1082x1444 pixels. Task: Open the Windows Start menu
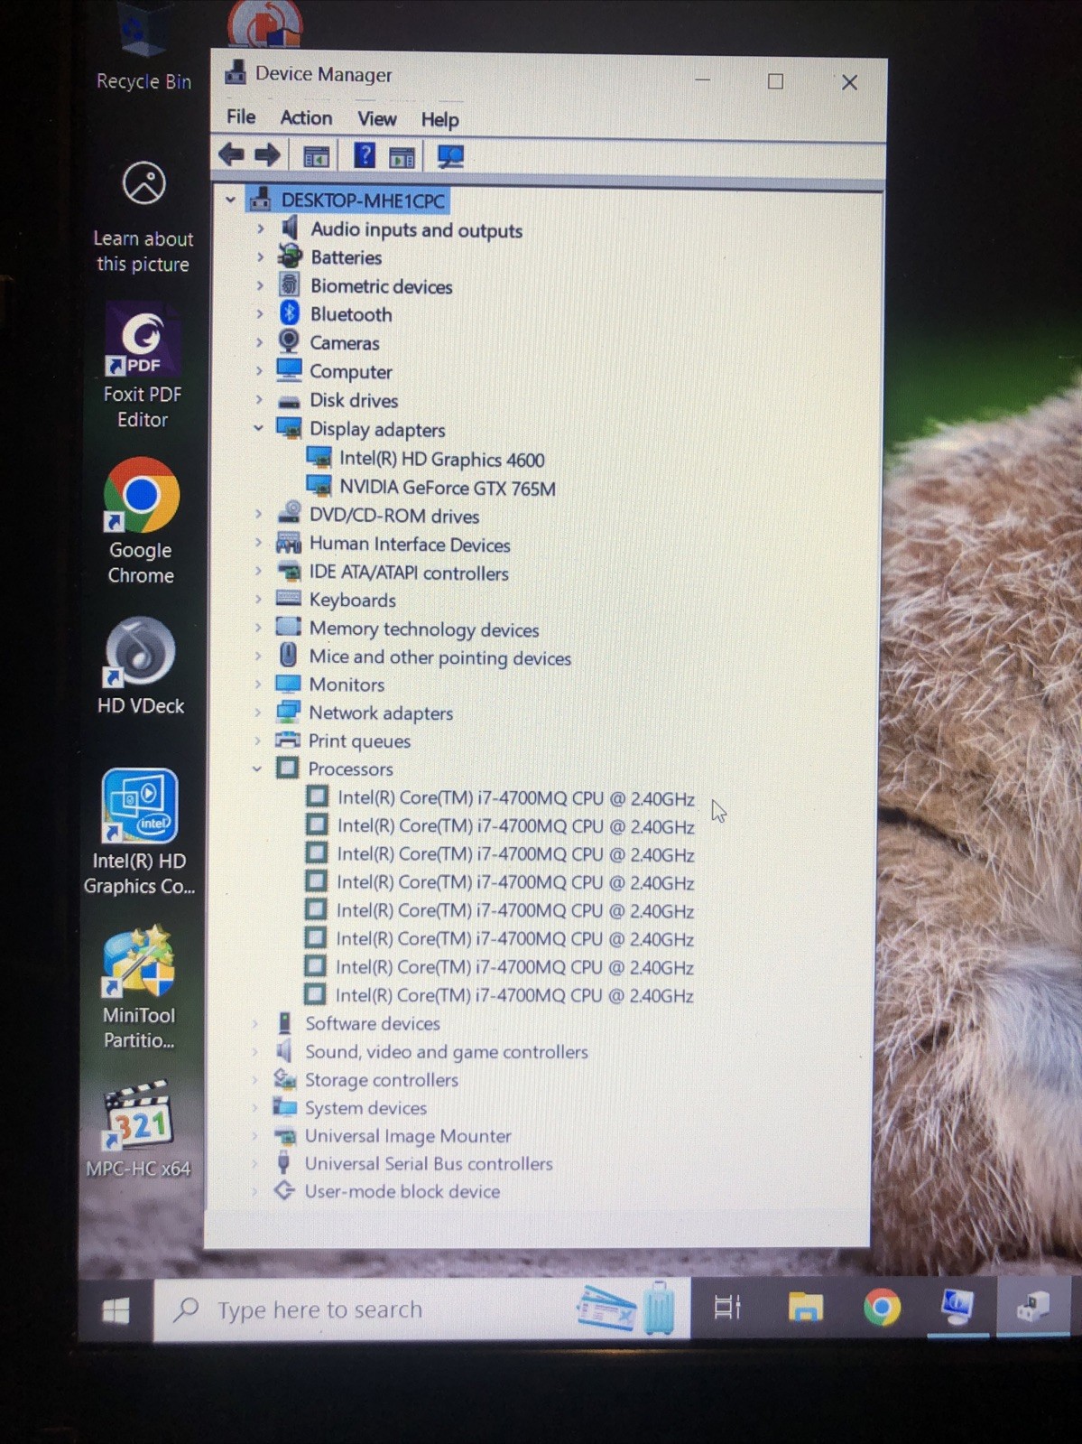(116, 1310)
